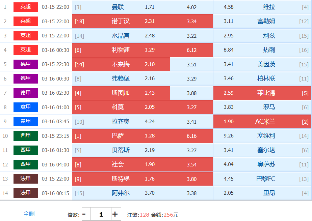Deselect 莱比锡 away win odds 2.59
This screenshot has width=312, height=221.
pos(262,93)
